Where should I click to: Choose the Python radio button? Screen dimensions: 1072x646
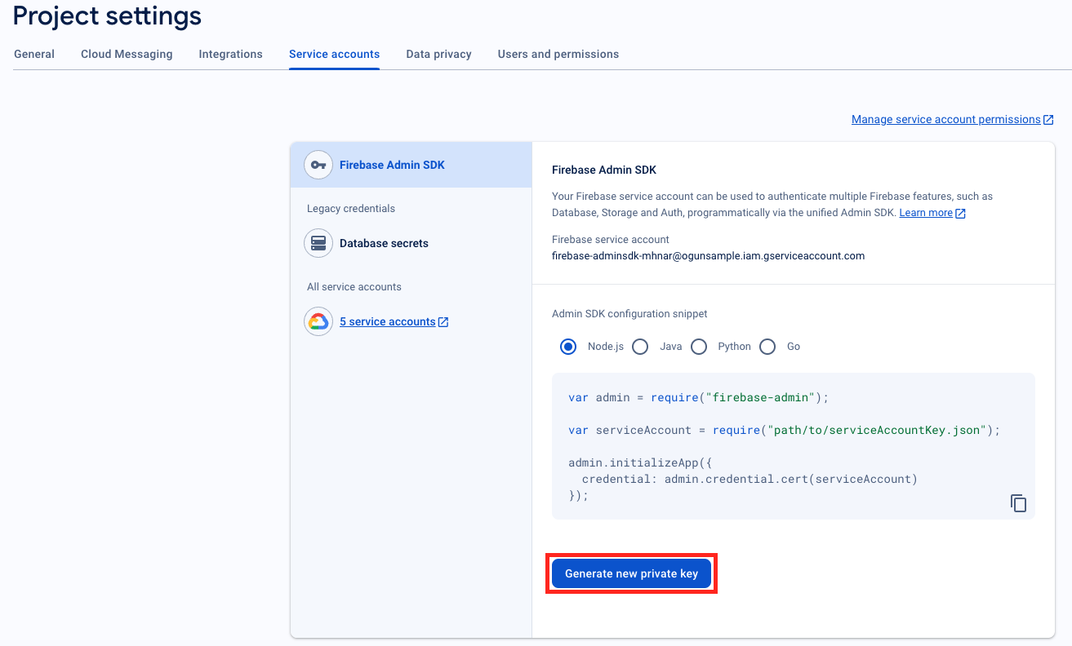coord(699,347)
